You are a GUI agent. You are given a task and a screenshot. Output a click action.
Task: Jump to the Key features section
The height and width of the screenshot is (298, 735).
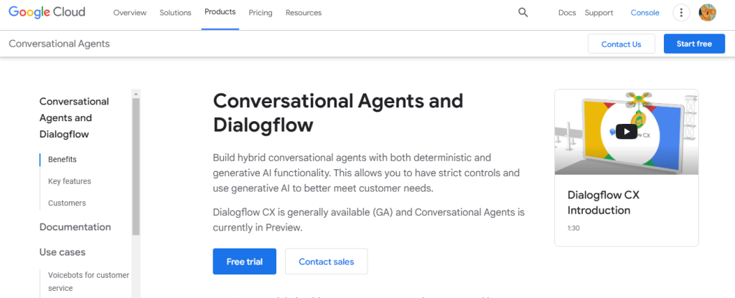[x=70, y=181]
